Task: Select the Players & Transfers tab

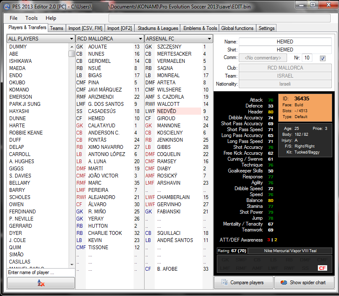Action: pyautogui.click(x=27, y=27)
